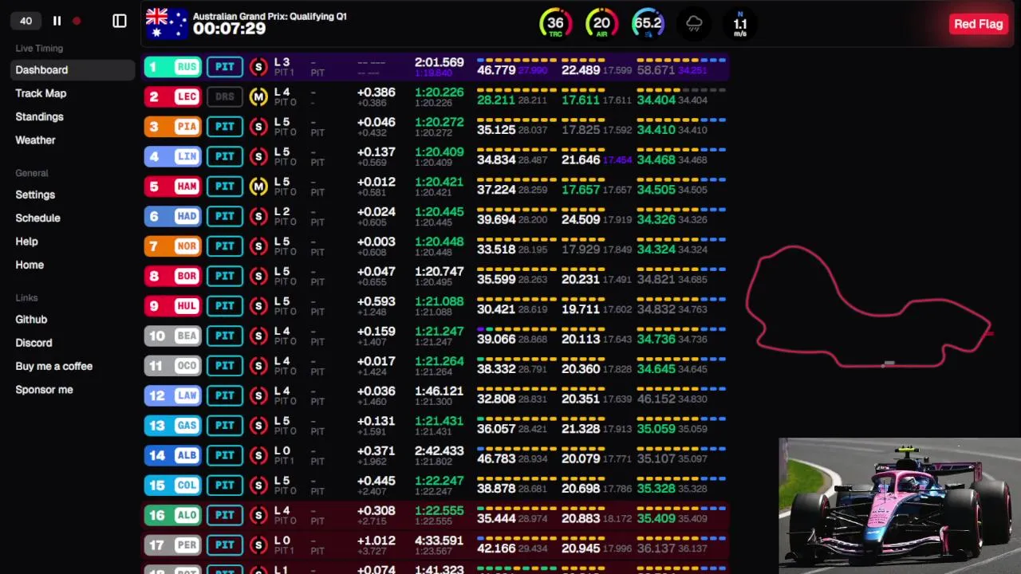Screen dimensions: 1021x574
Task: Click the red record indicator dot
Action: pyautogui.click(x=77, y=22)
